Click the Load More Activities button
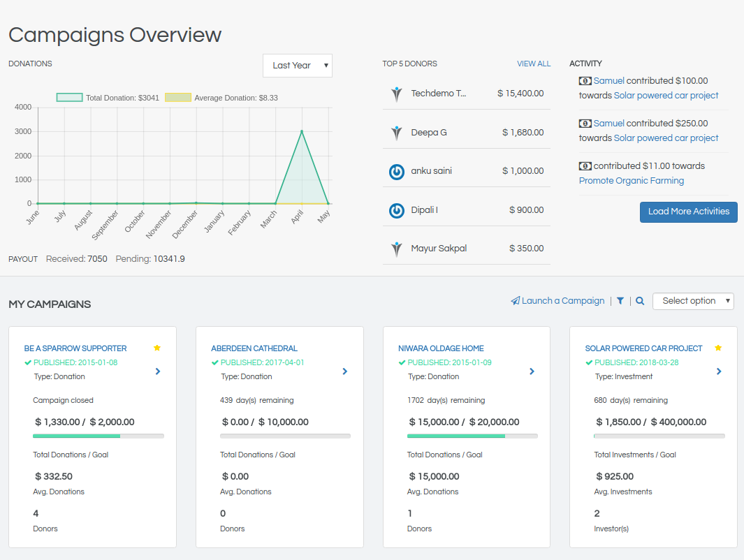This screenshot has height=560, width=744. (688, 212)
